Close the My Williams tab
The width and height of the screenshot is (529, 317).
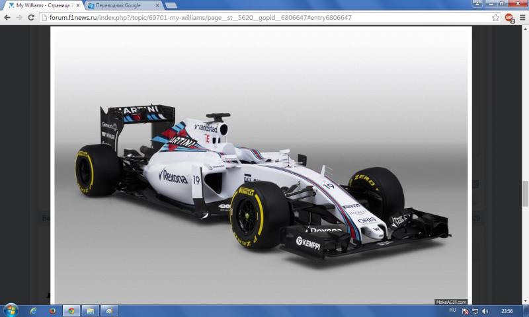(78, 5)
